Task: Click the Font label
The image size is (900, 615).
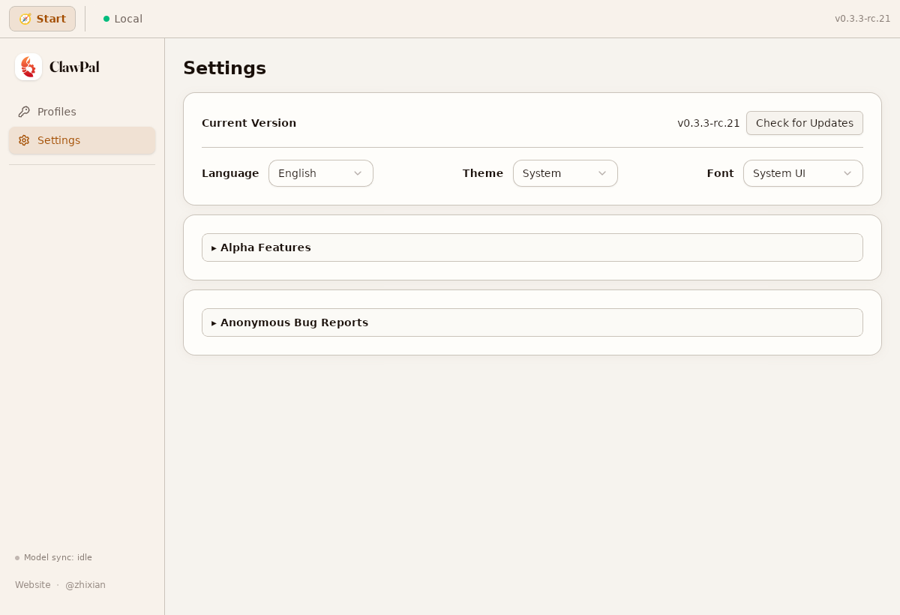Action: tap(720, 173)
